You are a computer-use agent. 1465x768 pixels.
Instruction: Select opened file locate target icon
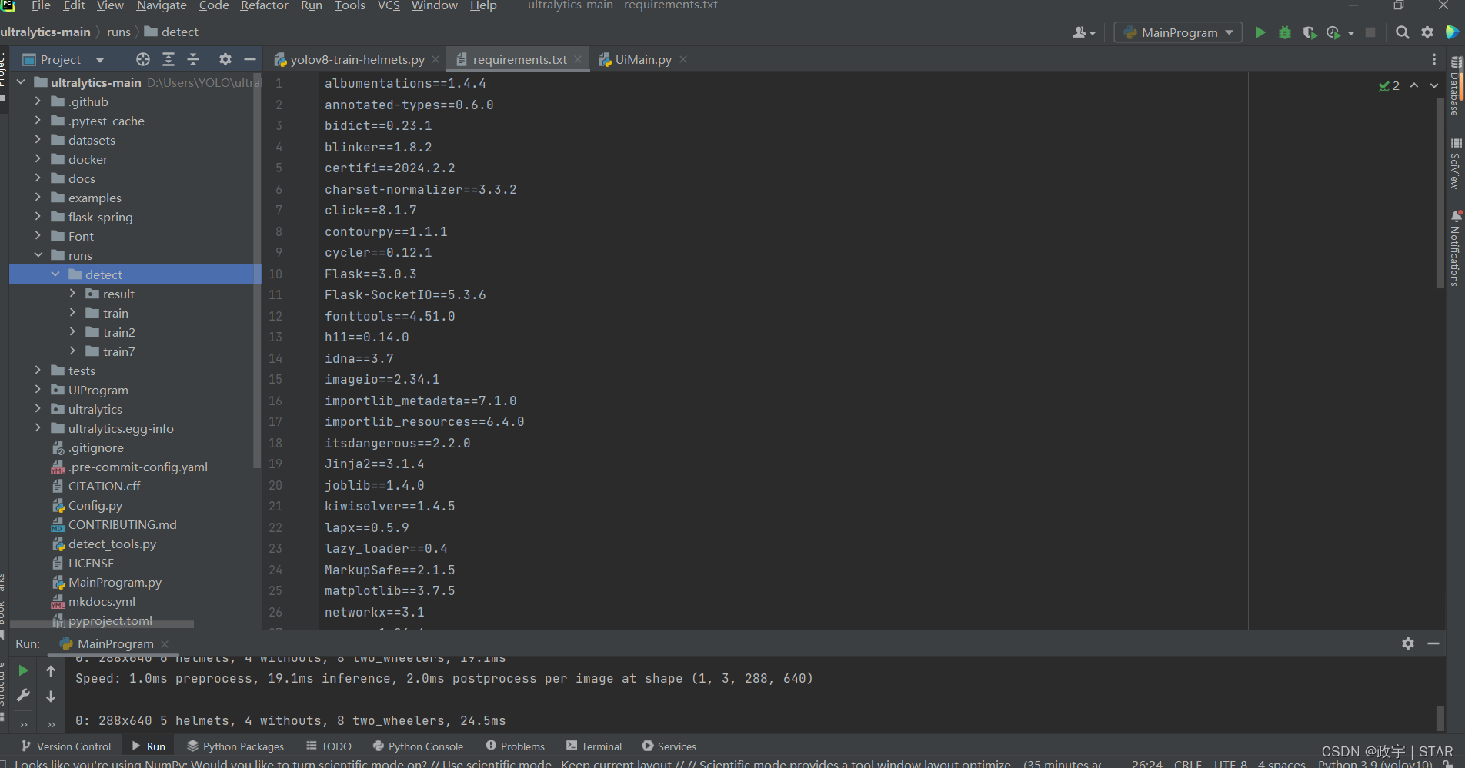pos(143,59)
